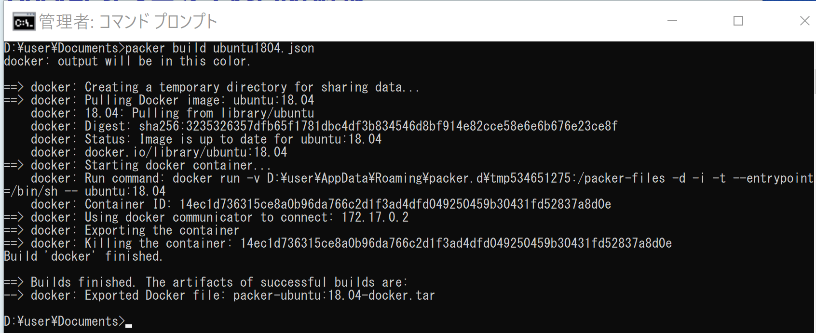Click the "Build 'docker' finished." message
816x333 pixels.
(x=83, y=256)
